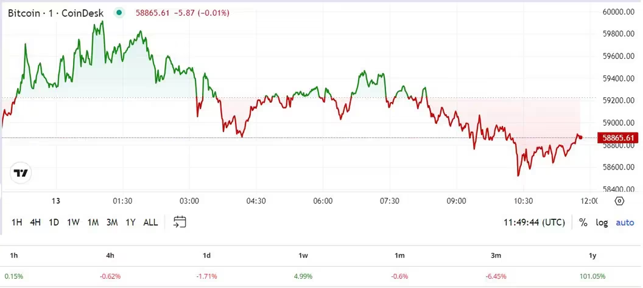643x288 pixels.
Task: Show the 3M time range
Action: [x=111, y=222]
